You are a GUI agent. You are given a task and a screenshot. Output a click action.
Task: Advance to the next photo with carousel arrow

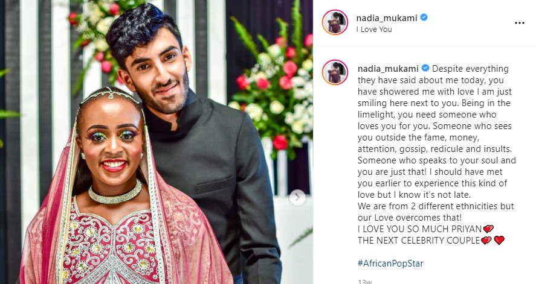(x=297, y=197)
